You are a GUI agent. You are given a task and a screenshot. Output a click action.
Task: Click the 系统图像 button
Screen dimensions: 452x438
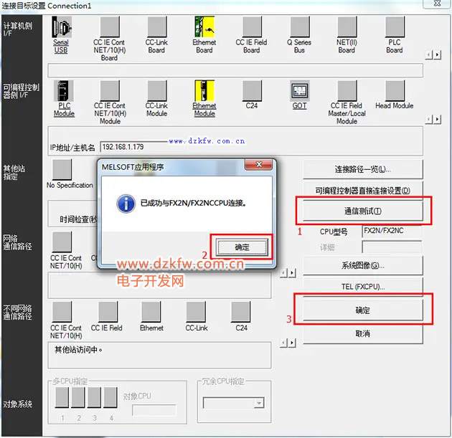coord(362,265)
